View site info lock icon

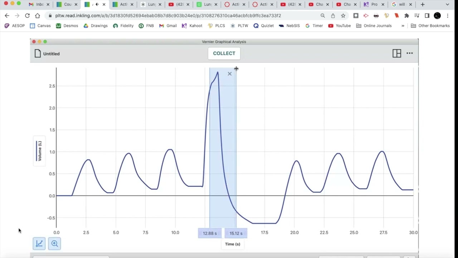[x=50, y=16]
